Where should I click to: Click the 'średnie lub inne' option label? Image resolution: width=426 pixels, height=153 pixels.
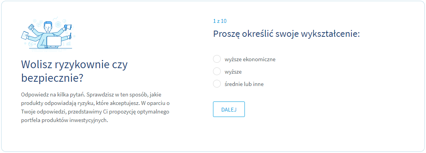(x=244, y=84)
